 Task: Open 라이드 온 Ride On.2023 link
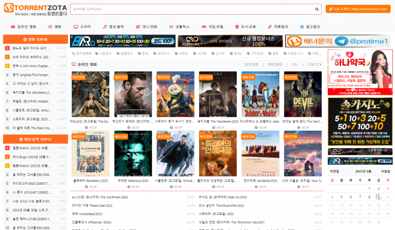pyautogui.click(x=223, y=197)
